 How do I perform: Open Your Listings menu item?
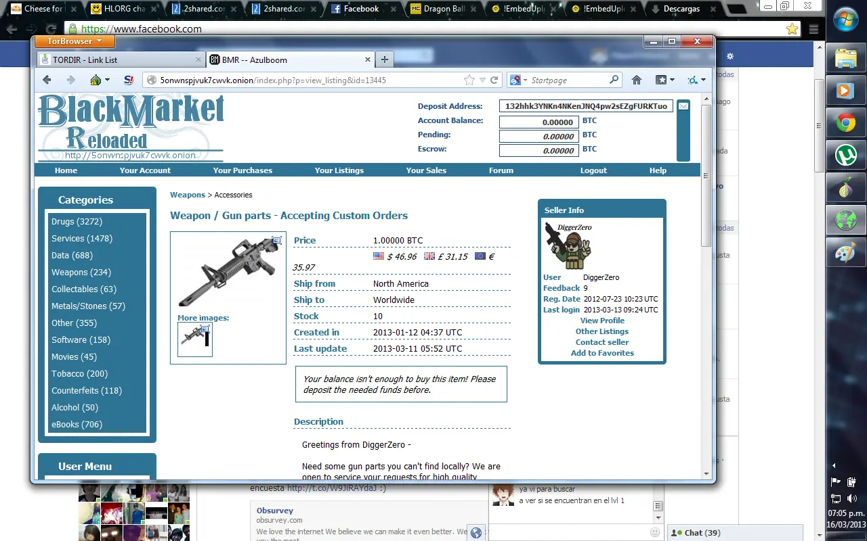pos(339,170)
